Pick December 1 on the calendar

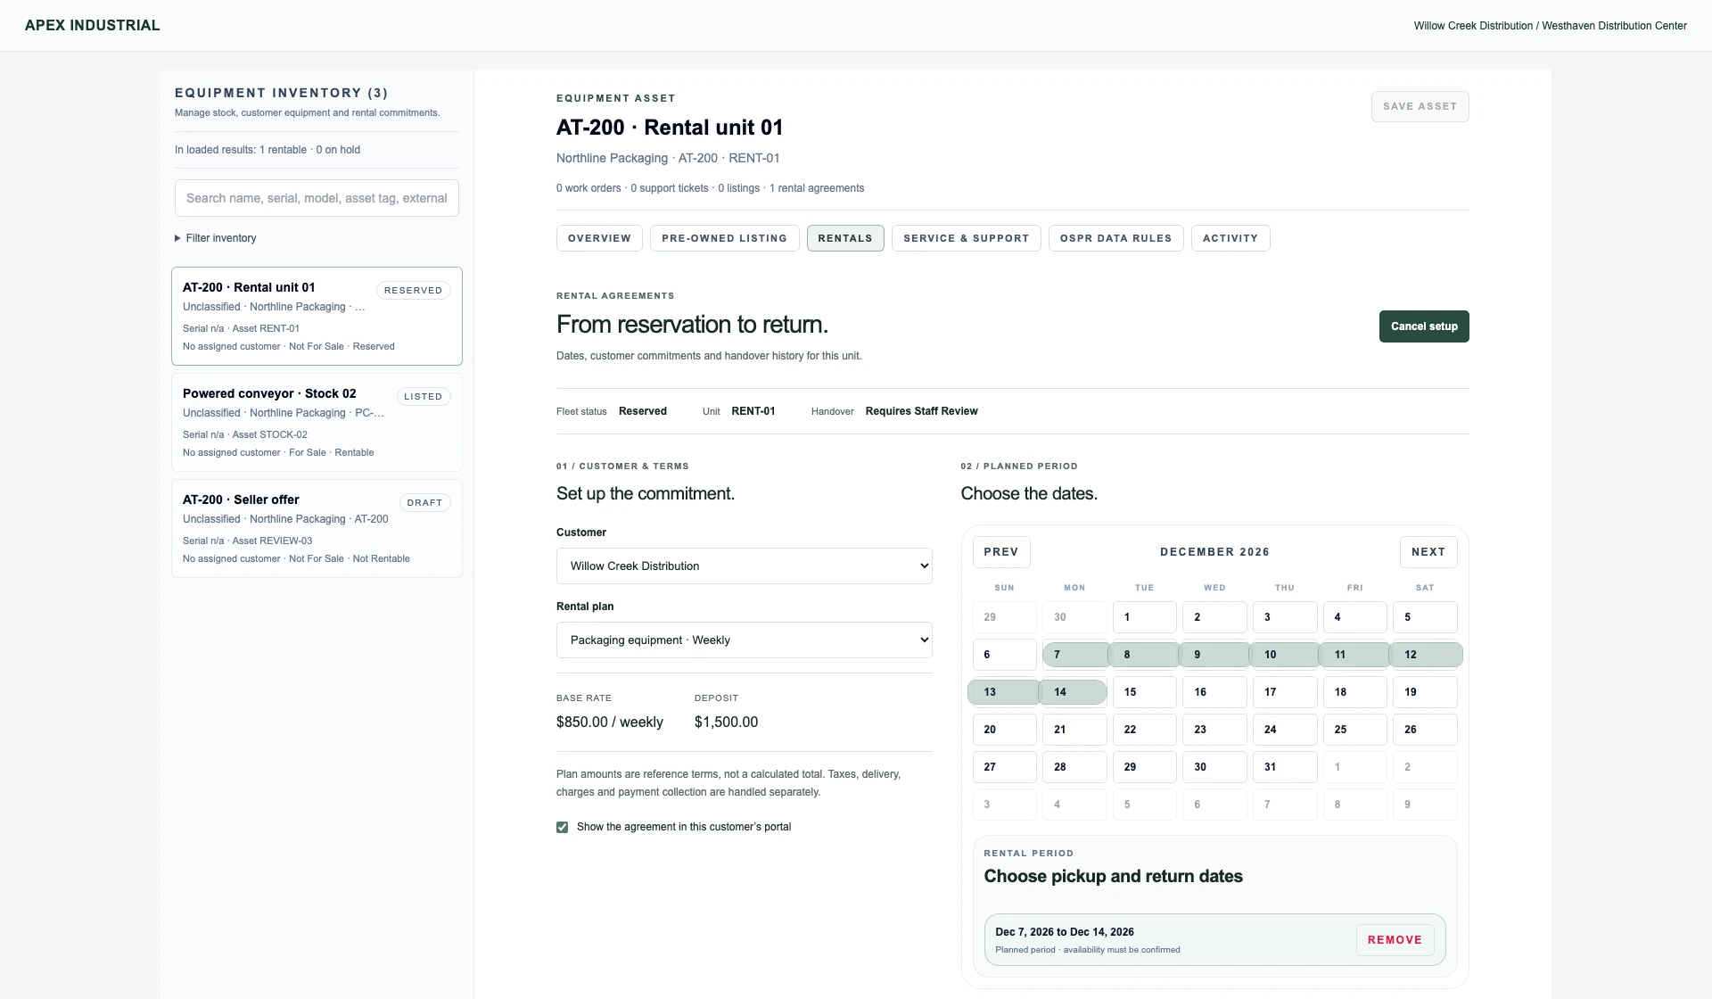1144,617
